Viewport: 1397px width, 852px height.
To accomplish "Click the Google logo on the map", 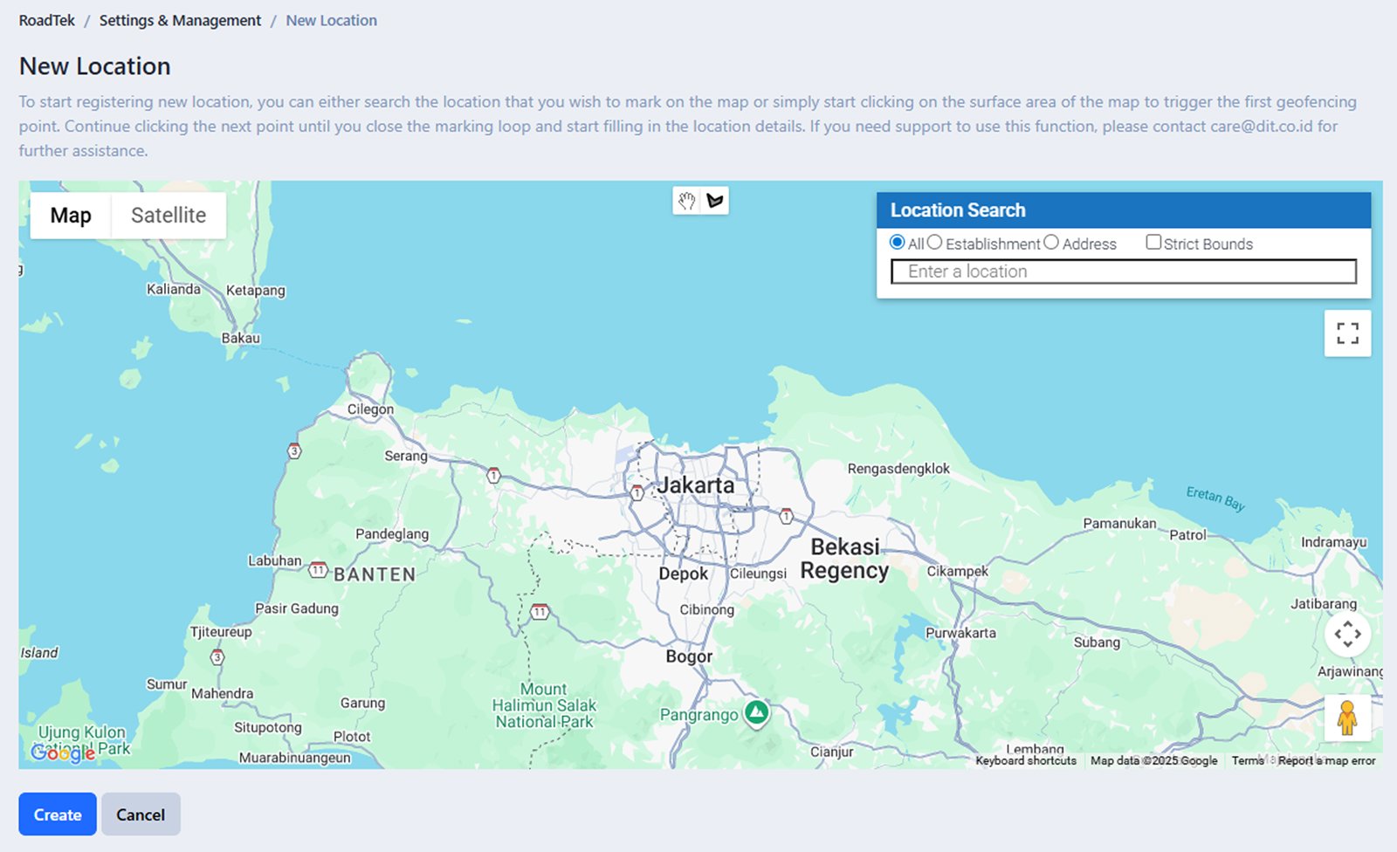I will pyautogui.click(x=62, y=753).
